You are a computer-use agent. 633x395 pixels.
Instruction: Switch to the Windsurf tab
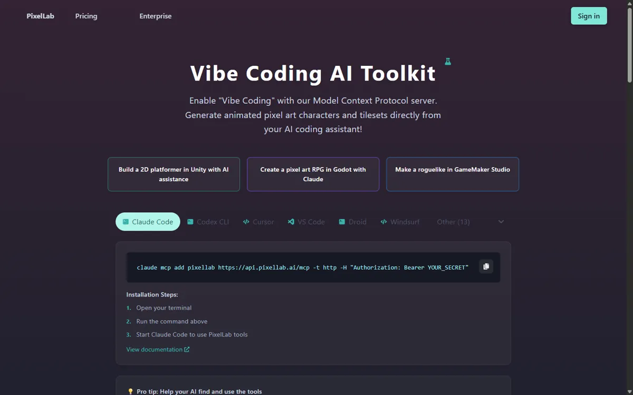coord(400,222)
